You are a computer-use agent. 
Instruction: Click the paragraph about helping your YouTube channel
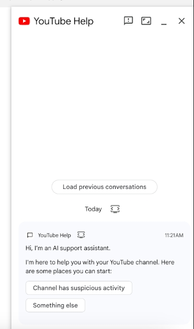(x=100, y=267)
